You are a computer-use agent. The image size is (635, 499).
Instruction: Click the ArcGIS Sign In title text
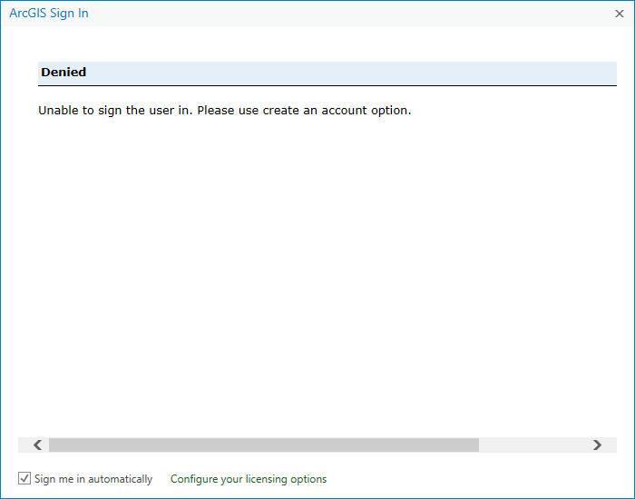(x=49, y=14)
